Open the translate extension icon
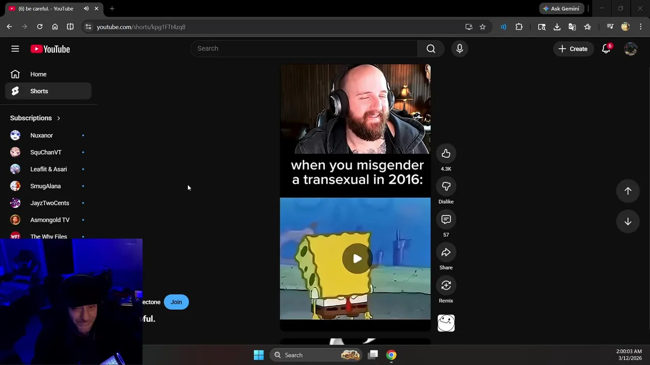The height and width of the screenshot is (365, 650). click(x=572, y=27)
